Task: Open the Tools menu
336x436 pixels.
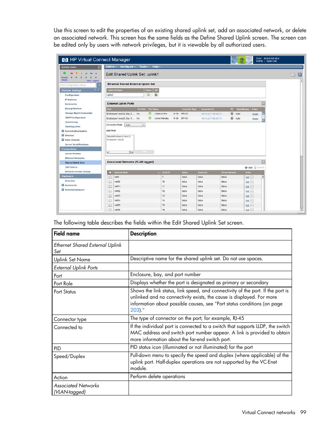Action: coord(144,67)
